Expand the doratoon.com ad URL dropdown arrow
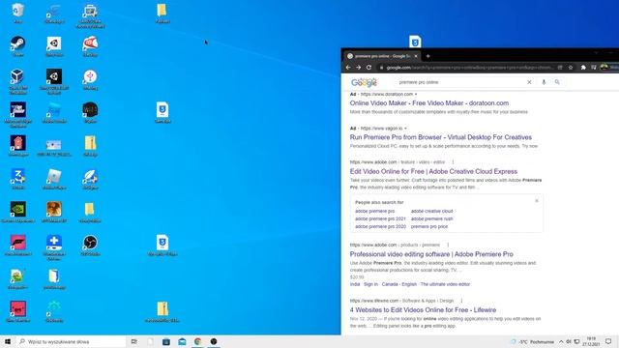619x348 pixels. click(x=416, y=95)
